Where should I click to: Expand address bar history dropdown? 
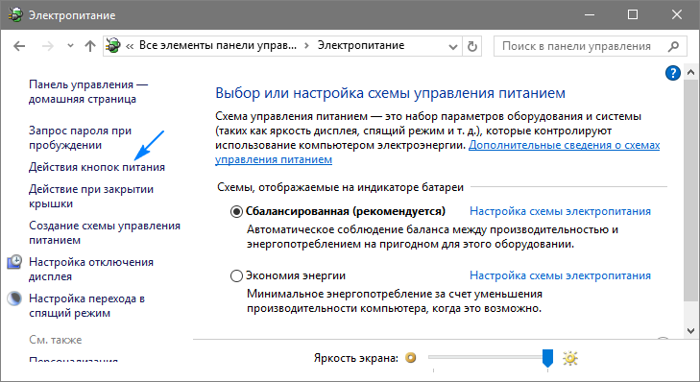pos(452,46)
